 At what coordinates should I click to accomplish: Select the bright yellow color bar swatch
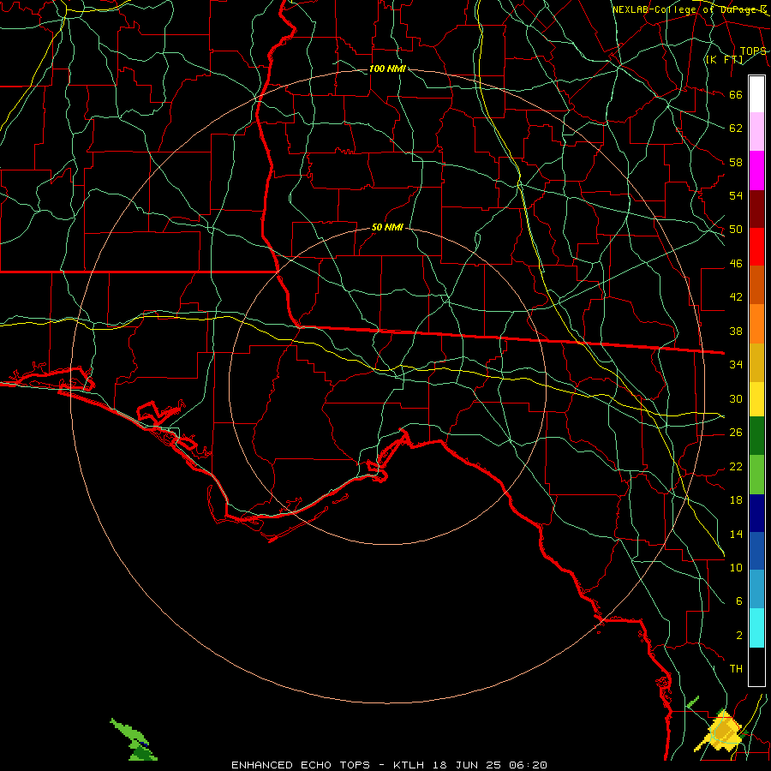(756, 398)
